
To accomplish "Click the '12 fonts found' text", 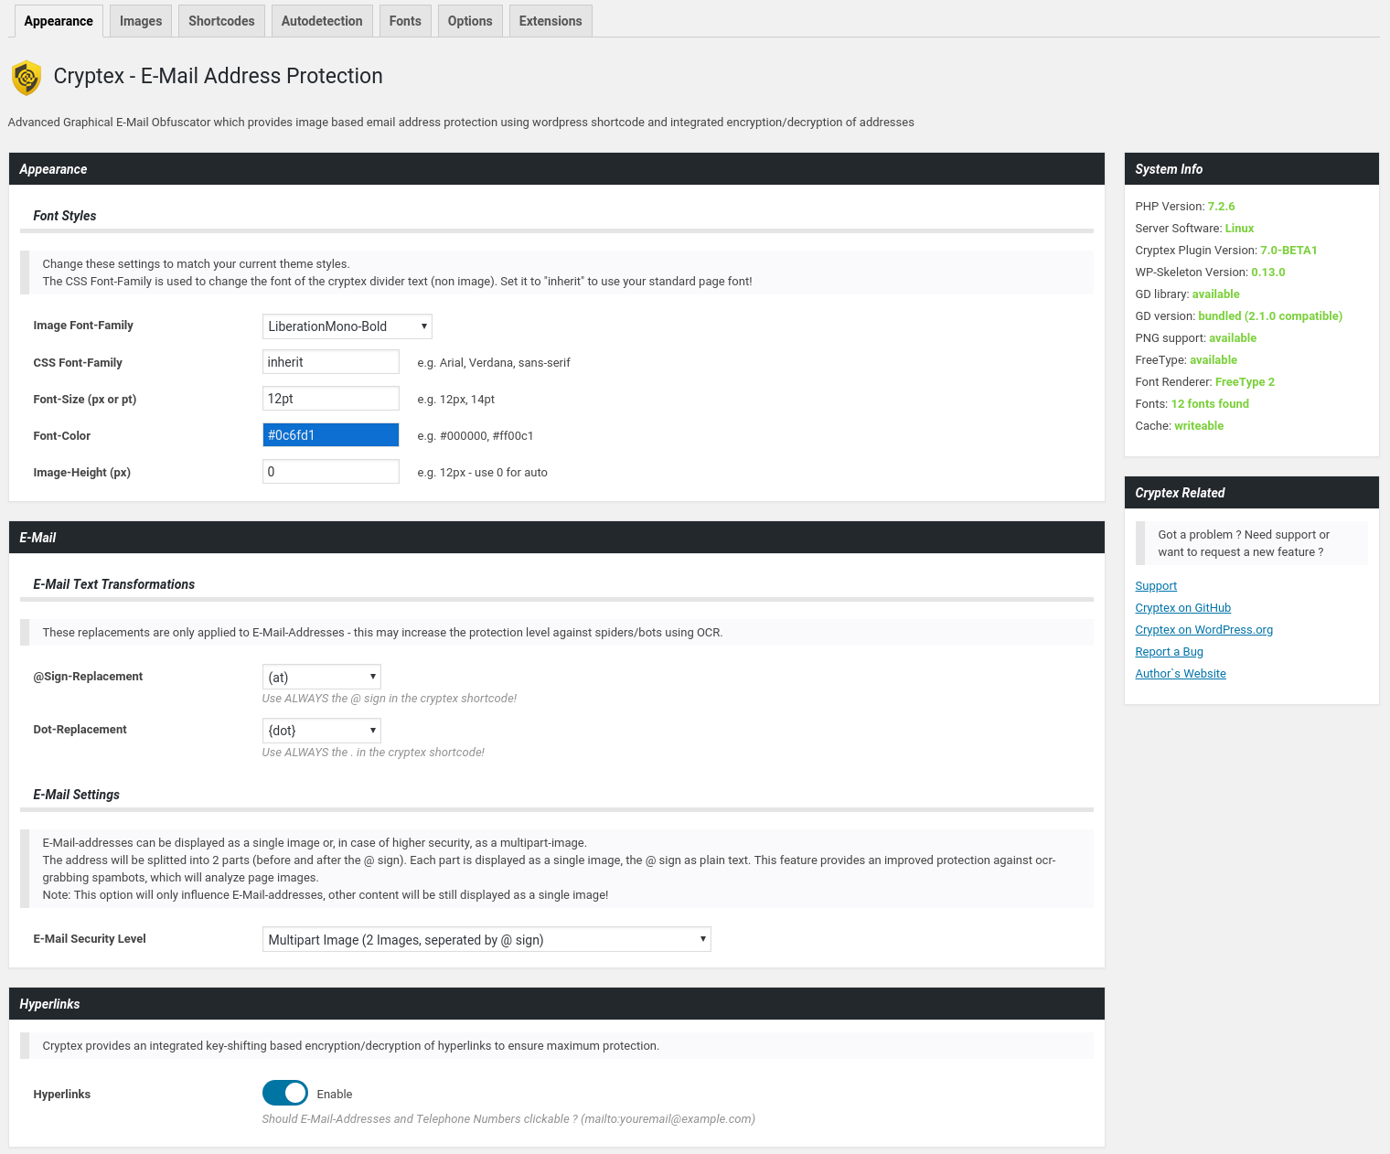I will pyautogui.click(x=1210, y=404).
